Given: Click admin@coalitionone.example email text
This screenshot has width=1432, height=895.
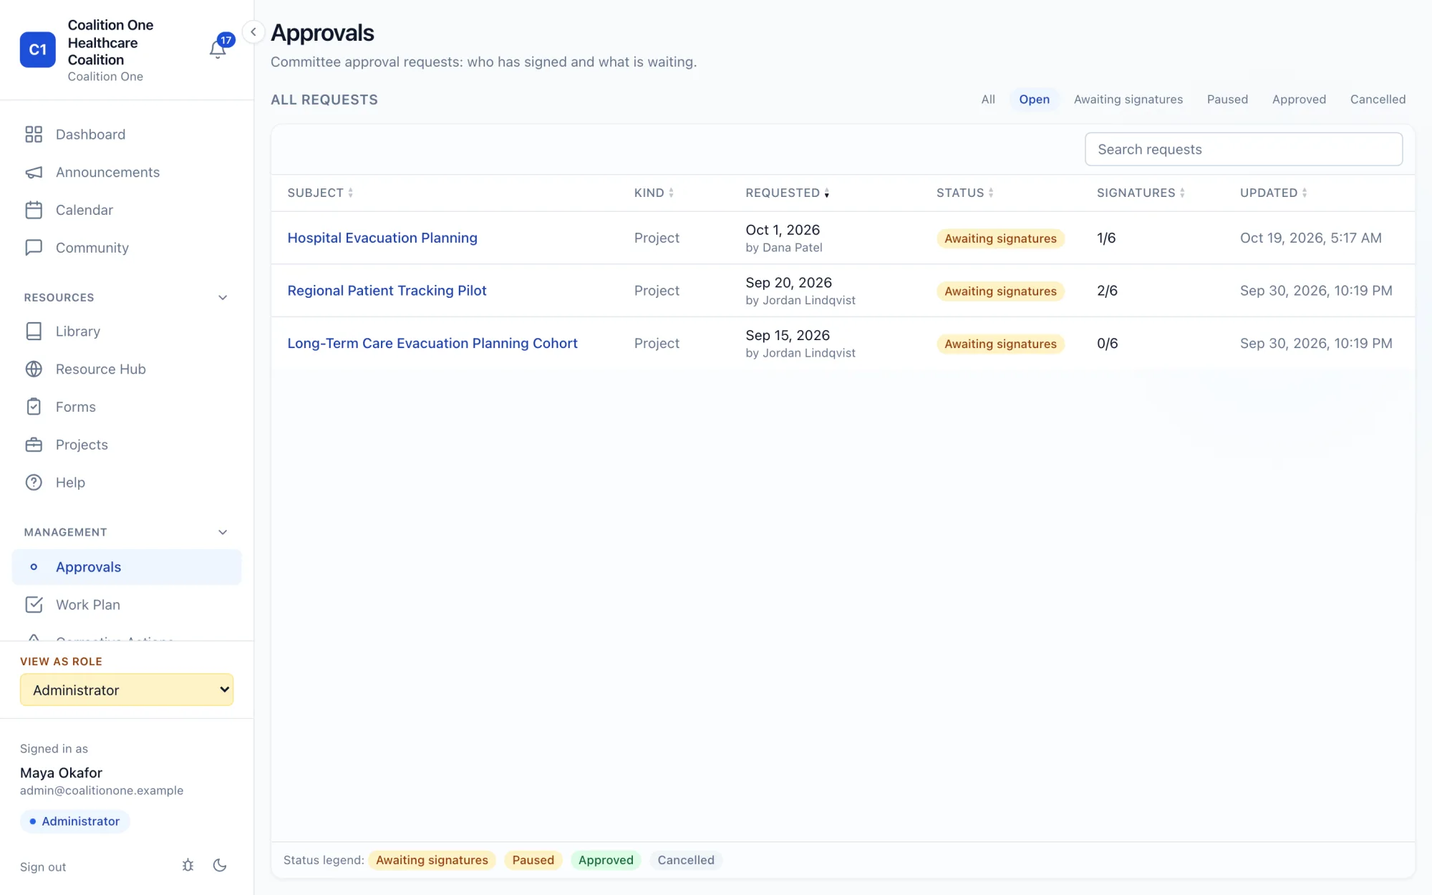Looking at the screenshot, I should tap(102, 790).
